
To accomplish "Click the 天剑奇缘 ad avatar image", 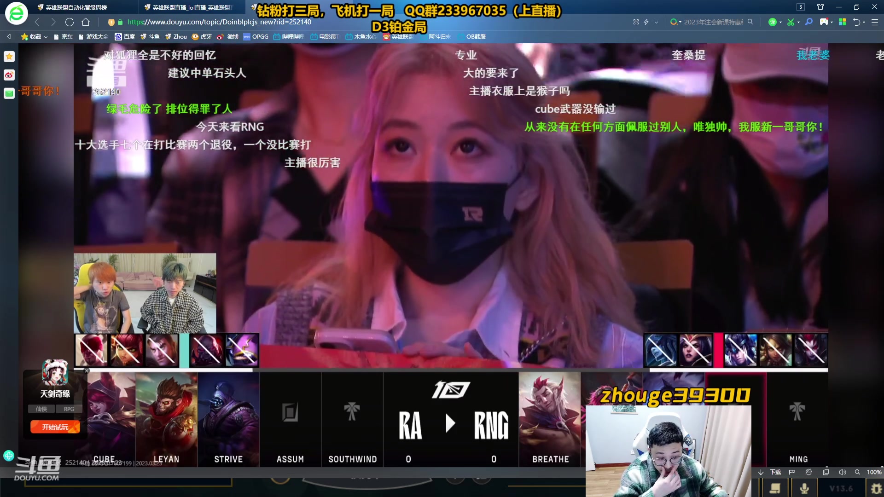I will 55,373.
